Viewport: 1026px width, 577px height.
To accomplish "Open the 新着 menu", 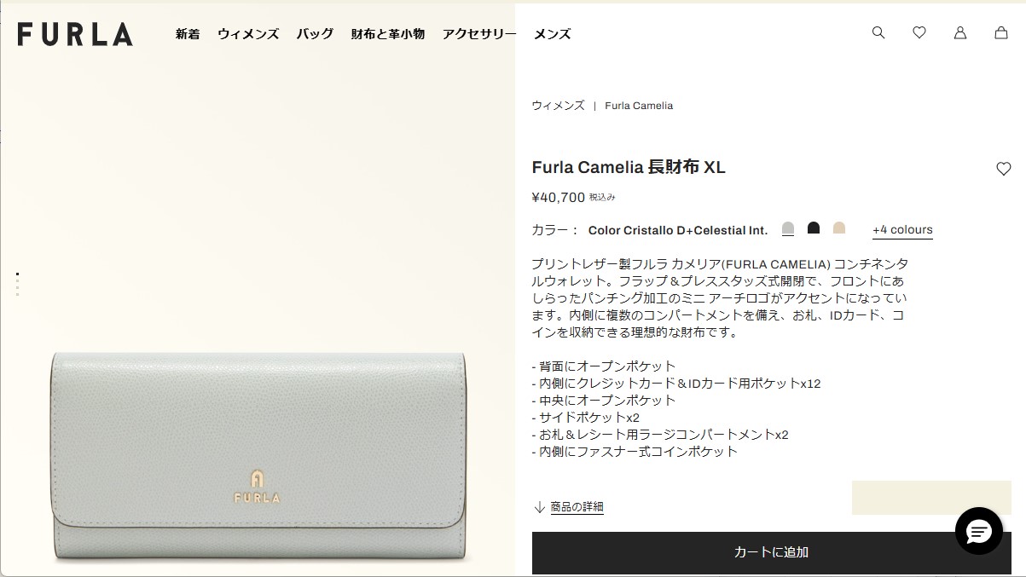I will coord(188,34).
